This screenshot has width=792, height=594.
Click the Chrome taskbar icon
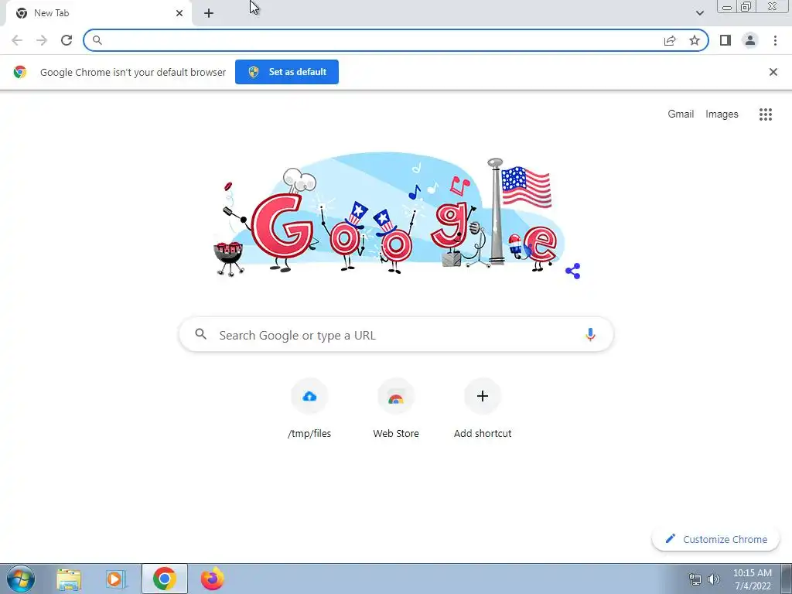pyautogui.click(x=165, y=579)
